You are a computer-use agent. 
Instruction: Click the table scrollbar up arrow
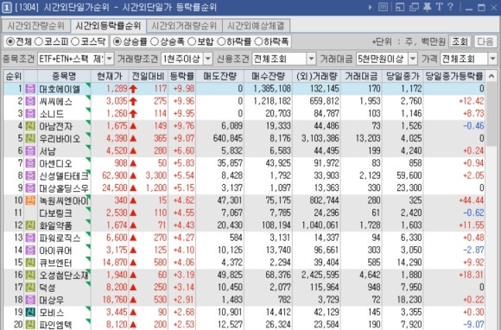491,76
